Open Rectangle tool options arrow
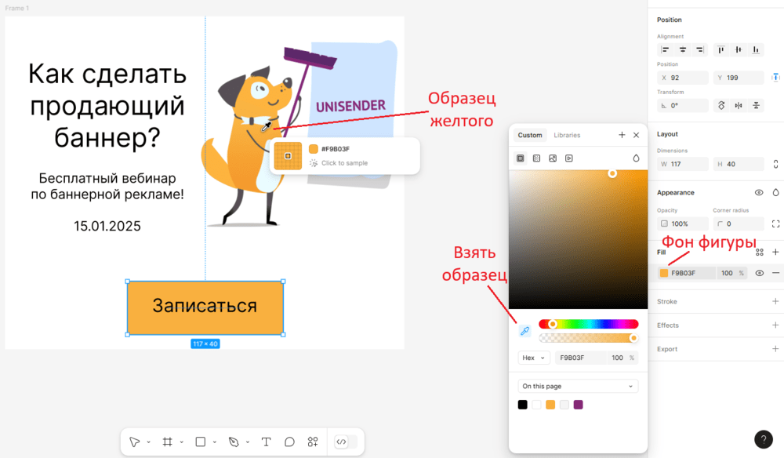 215,442
